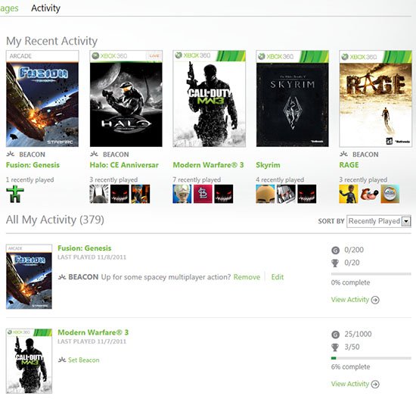Click the green gamer avatar under Fusion: Genesis
The height and width of the screenshot is (399, 416).
coord(15,194)
